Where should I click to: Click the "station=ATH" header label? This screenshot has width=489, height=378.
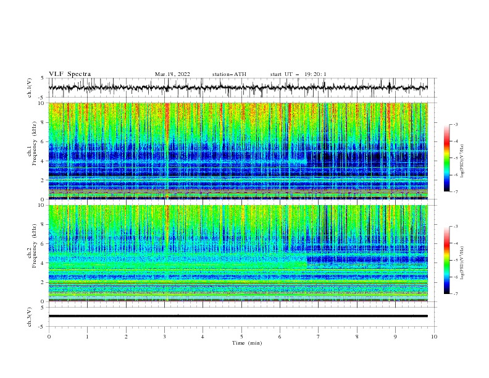click(229, 74)
